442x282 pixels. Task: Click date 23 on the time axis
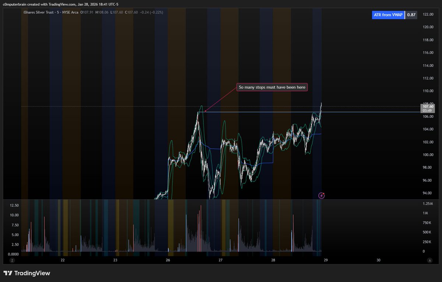pyautogui.click(x=115, y=260)
